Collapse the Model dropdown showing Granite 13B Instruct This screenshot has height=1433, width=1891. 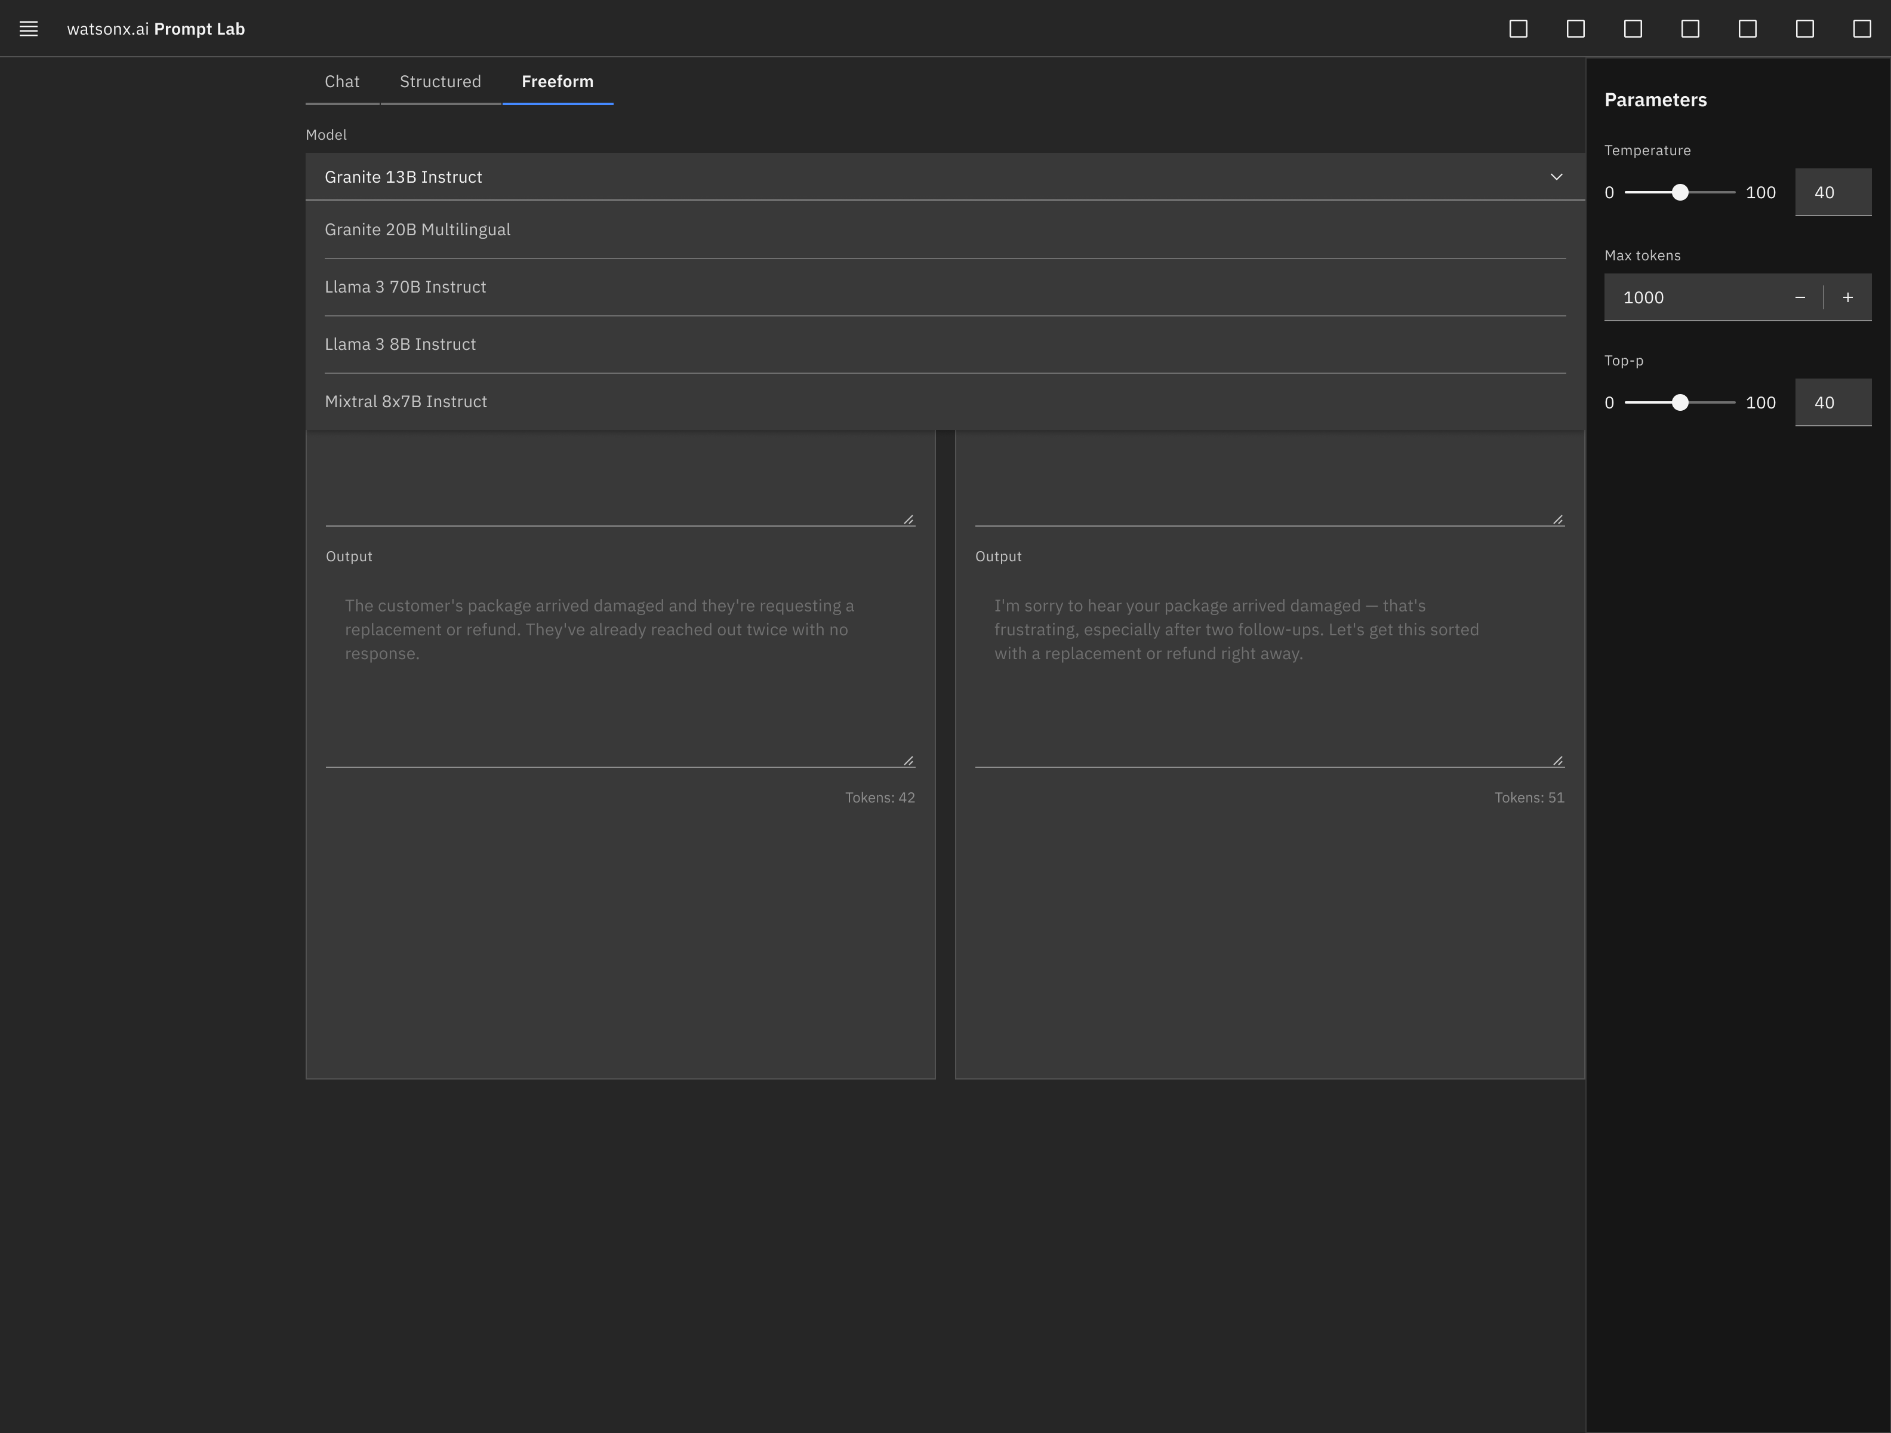tap(945, 177)
